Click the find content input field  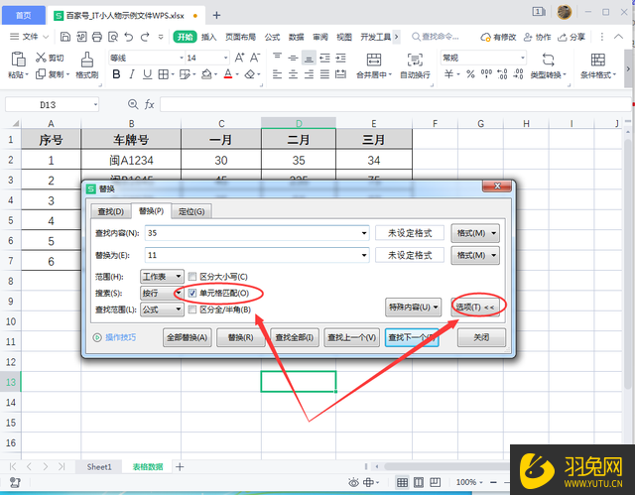257,233
